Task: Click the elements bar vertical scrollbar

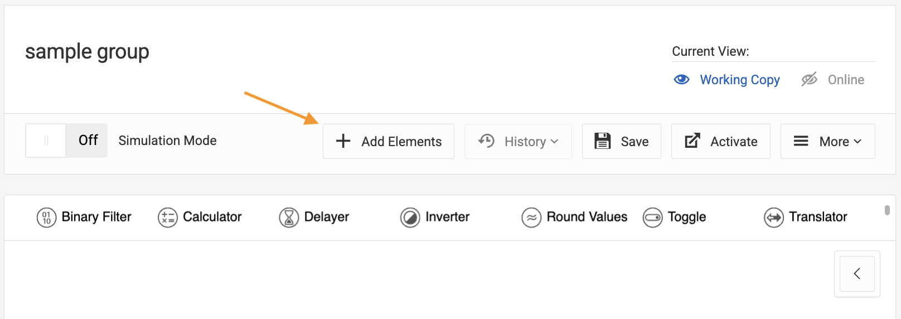Action: pyautogui.click(x=887, y=210)
